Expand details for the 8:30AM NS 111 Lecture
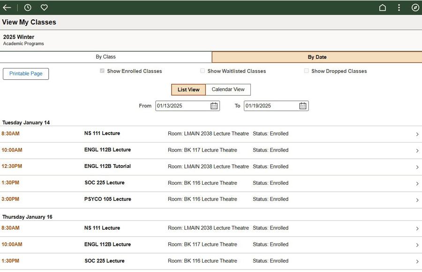The image size is (422, 272). [416, 134]
